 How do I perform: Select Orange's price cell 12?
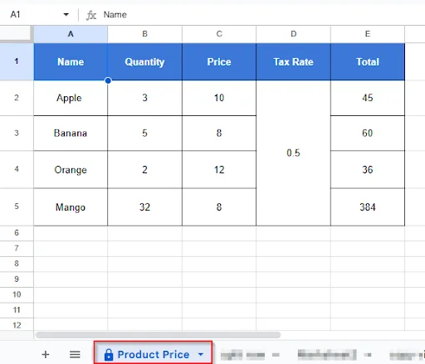pos(219,169)
